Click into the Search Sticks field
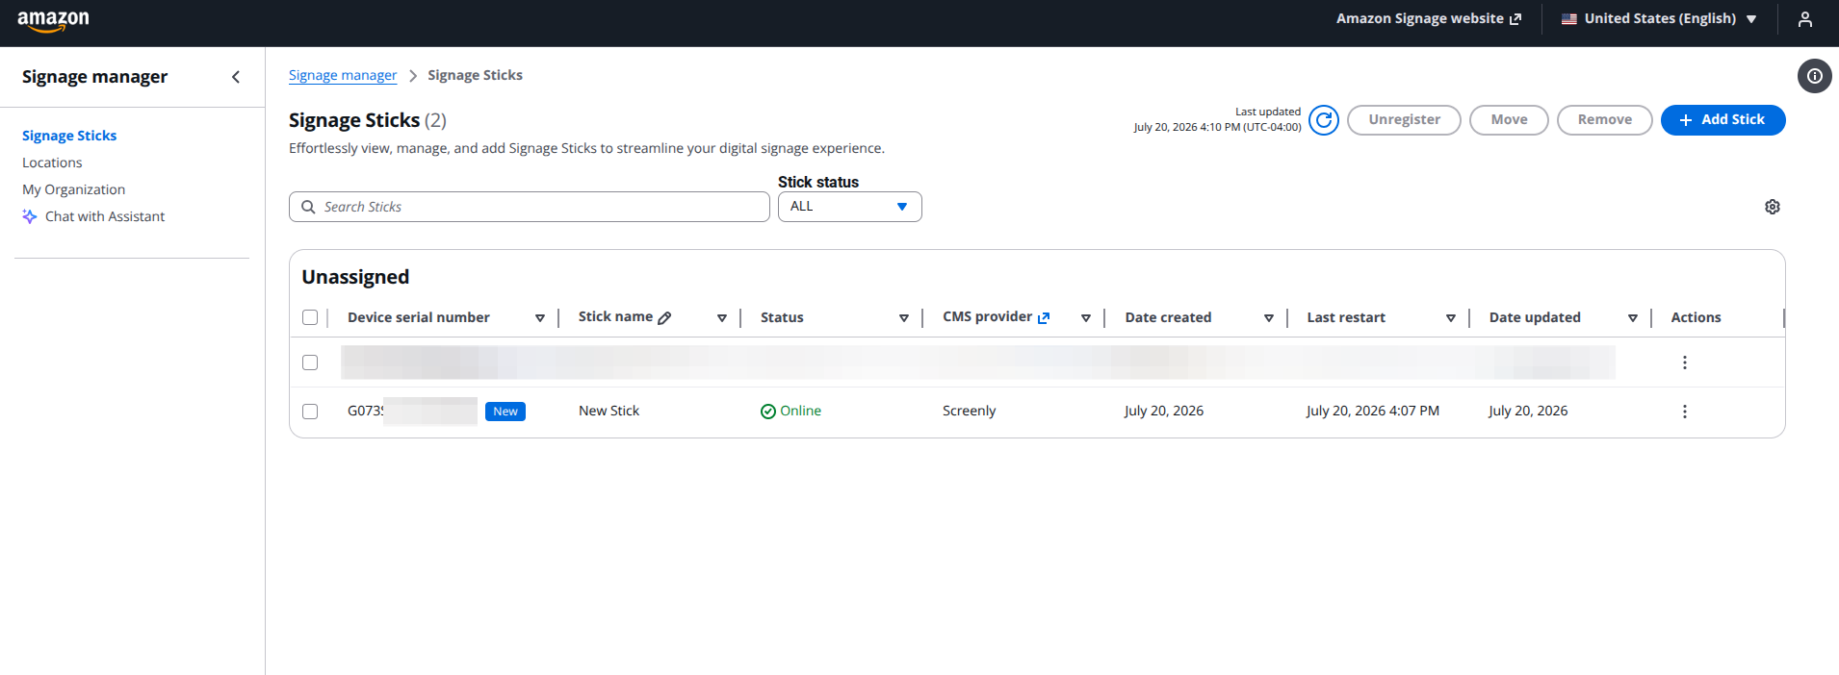Viewport: 1839px width, 675px height. tap(530, 207)
